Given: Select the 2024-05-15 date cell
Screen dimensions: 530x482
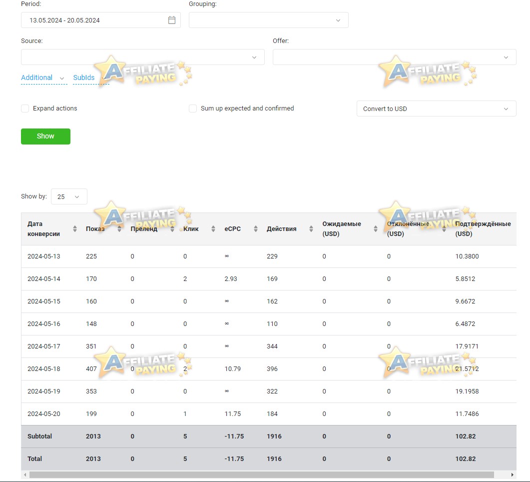Looking at the screenshot, I should (44, 301).
